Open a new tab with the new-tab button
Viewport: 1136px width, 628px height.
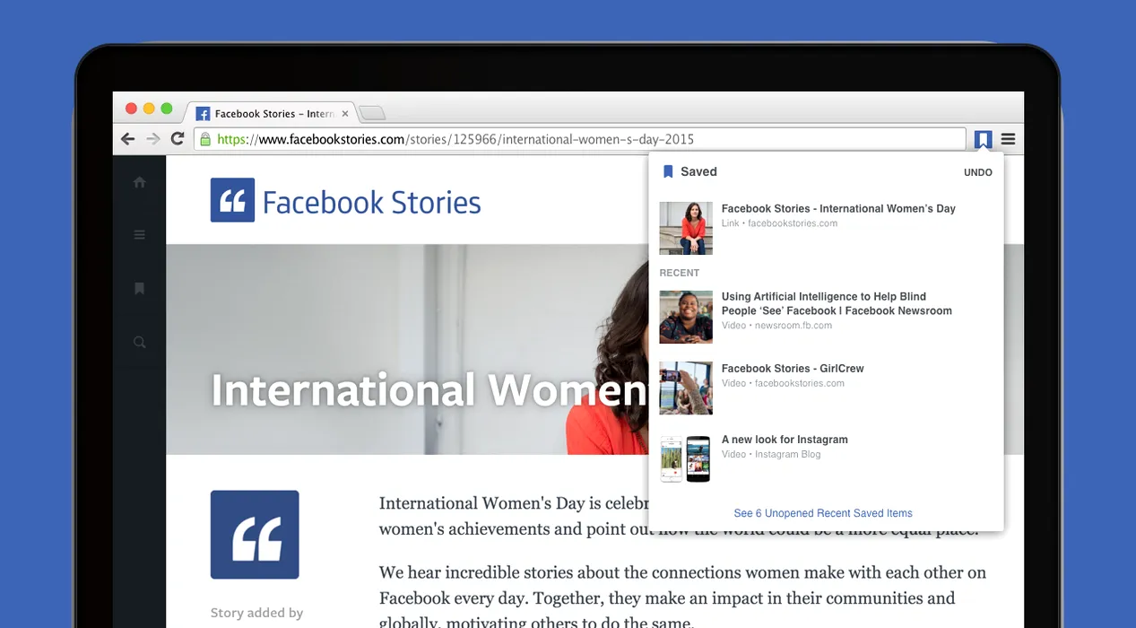371,113
